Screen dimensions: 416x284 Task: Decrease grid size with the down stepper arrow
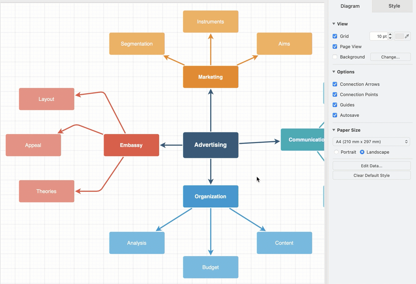pyautogui.click(x=390, y=38)
